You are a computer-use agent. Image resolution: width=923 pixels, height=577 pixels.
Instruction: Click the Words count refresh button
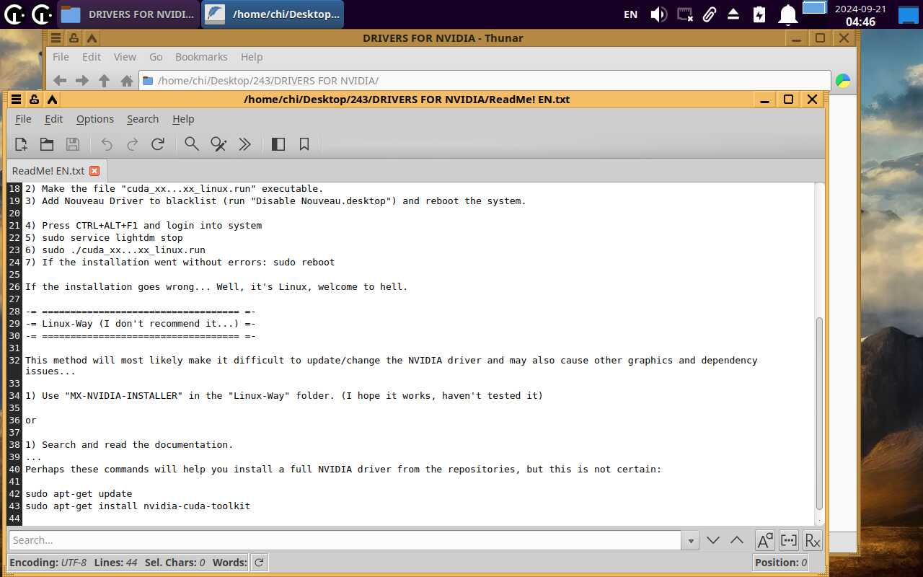click(x=259, y=563)
